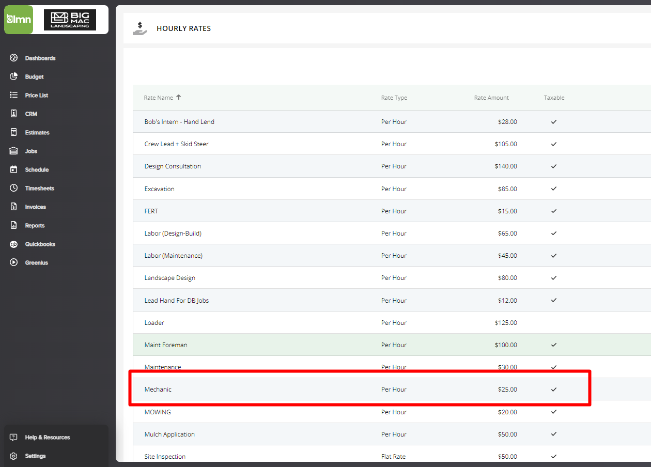
Task: Sort by Rate Amount column header
Action: click(x=491, y=98)
